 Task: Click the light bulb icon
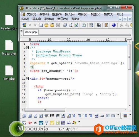pos(46,123)
